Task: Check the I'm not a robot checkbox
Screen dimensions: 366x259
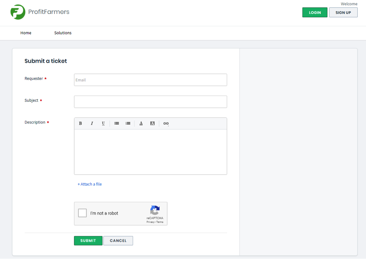Action: [x=82, y=213]
